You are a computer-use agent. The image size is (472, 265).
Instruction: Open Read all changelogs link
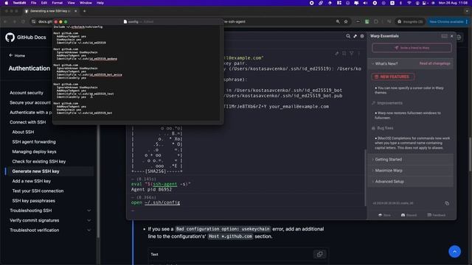pos(434,64)
